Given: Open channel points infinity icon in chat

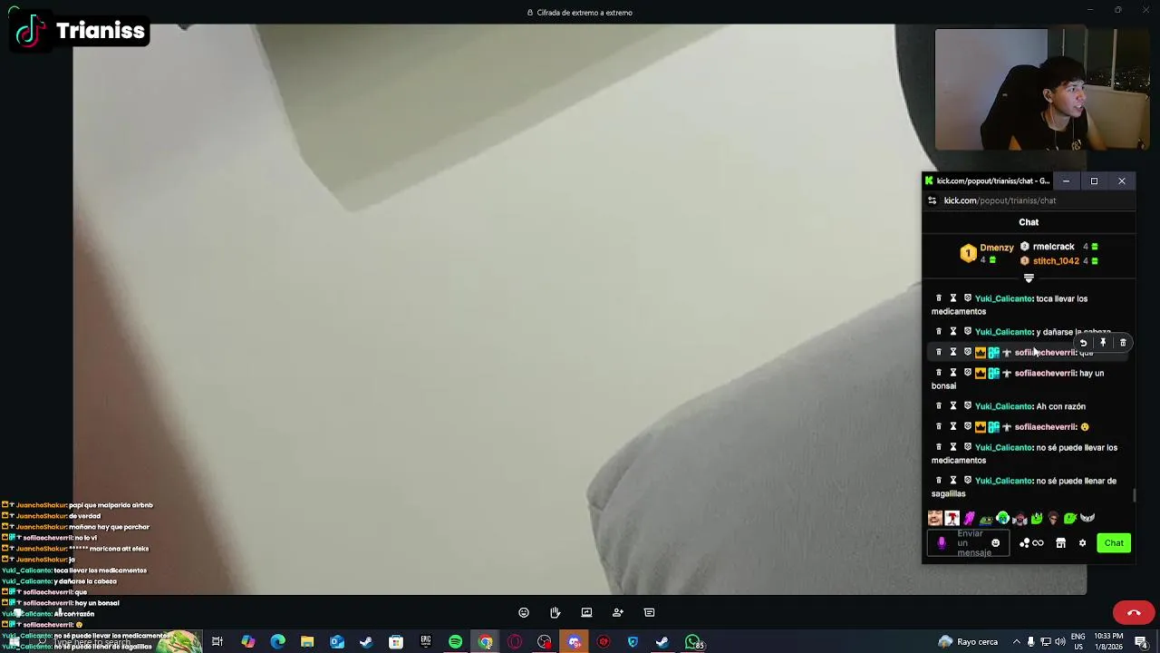Looking at the screenshot, I should pos(1038,543).
